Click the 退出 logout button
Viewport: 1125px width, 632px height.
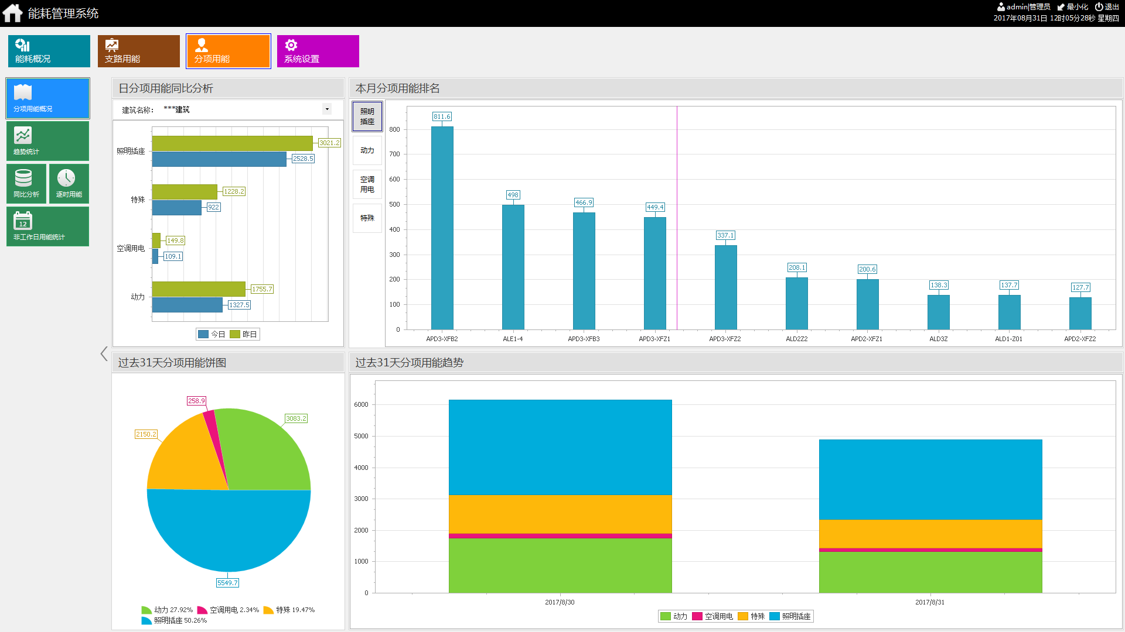pyautogui.click(x=1107, y=6)
